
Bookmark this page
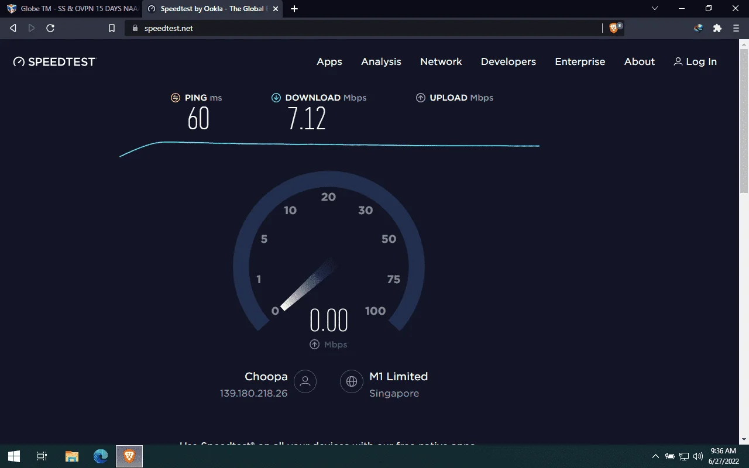pyautogui.click(x=112, y=28)
